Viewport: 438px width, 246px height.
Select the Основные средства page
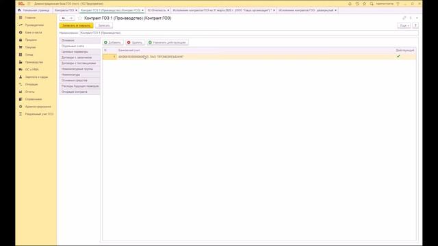[80, 81]
